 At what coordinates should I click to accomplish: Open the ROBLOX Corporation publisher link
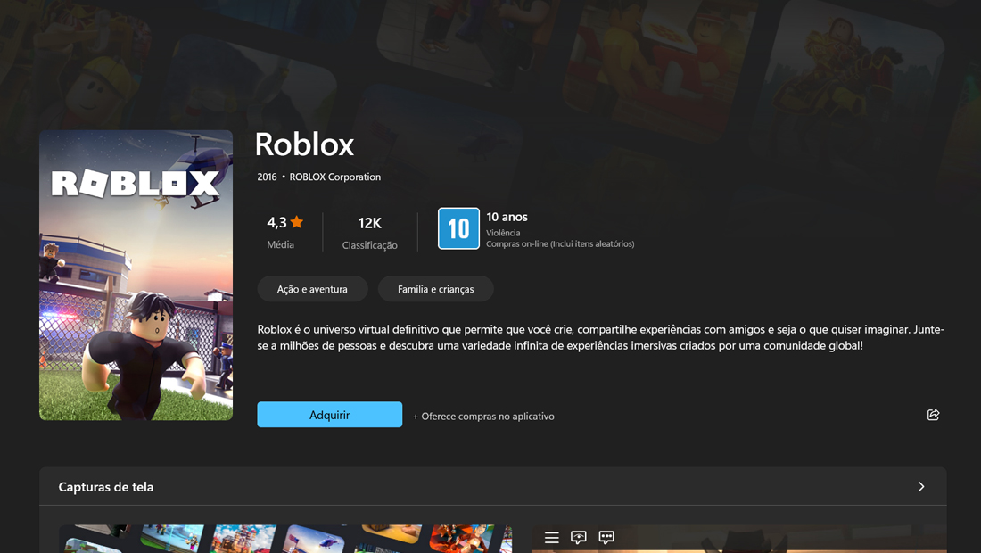click(x=334, y=177)
